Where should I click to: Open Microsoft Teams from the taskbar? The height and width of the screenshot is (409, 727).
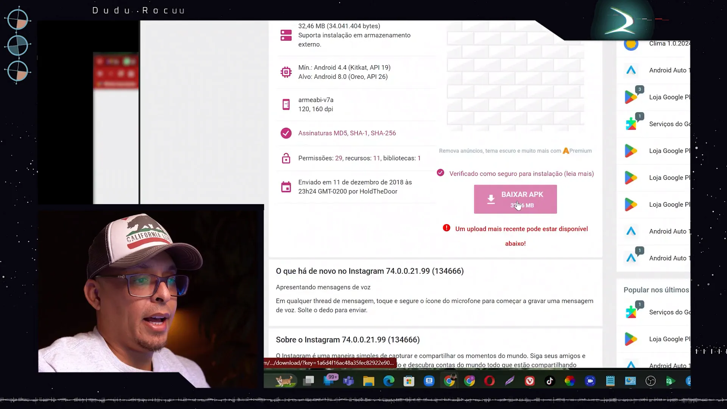[x=348, y=381]
